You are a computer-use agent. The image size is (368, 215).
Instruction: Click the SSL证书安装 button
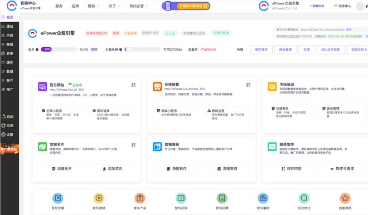tap(331, 49)
